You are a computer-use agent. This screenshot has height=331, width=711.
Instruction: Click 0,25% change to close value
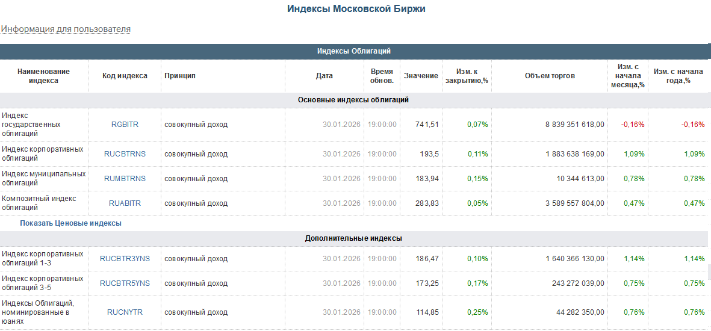click(x=478, y=312)
